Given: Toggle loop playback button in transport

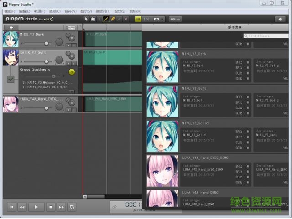Looking at the screenshot, I should click(x=72, y=207).
